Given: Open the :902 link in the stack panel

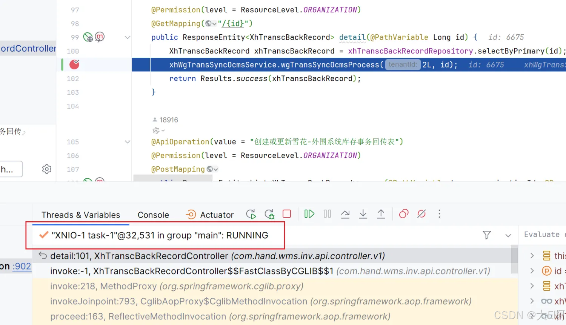Looking at the screenshot, I should [x=22, y=266].
